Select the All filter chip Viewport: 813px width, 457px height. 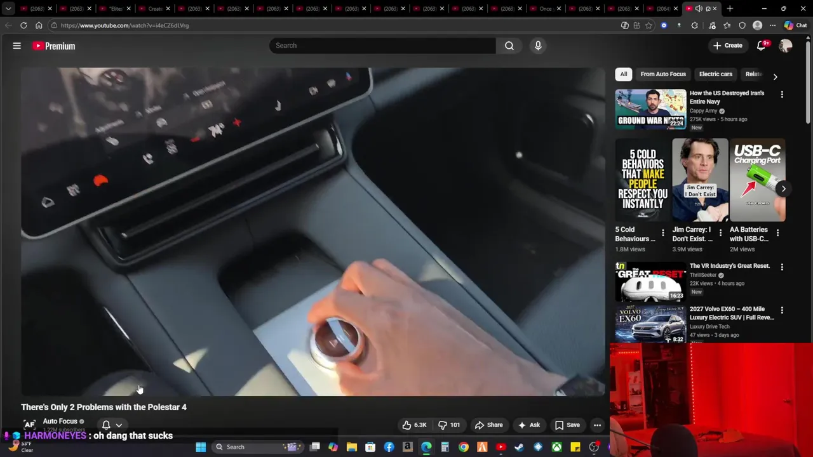pyautogui.click(x=624, y=74)
